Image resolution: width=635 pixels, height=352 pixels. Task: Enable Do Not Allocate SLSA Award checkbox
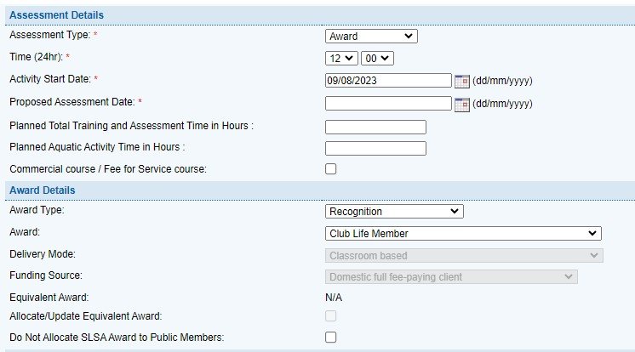pyautogui.click(x=331, y=338)
